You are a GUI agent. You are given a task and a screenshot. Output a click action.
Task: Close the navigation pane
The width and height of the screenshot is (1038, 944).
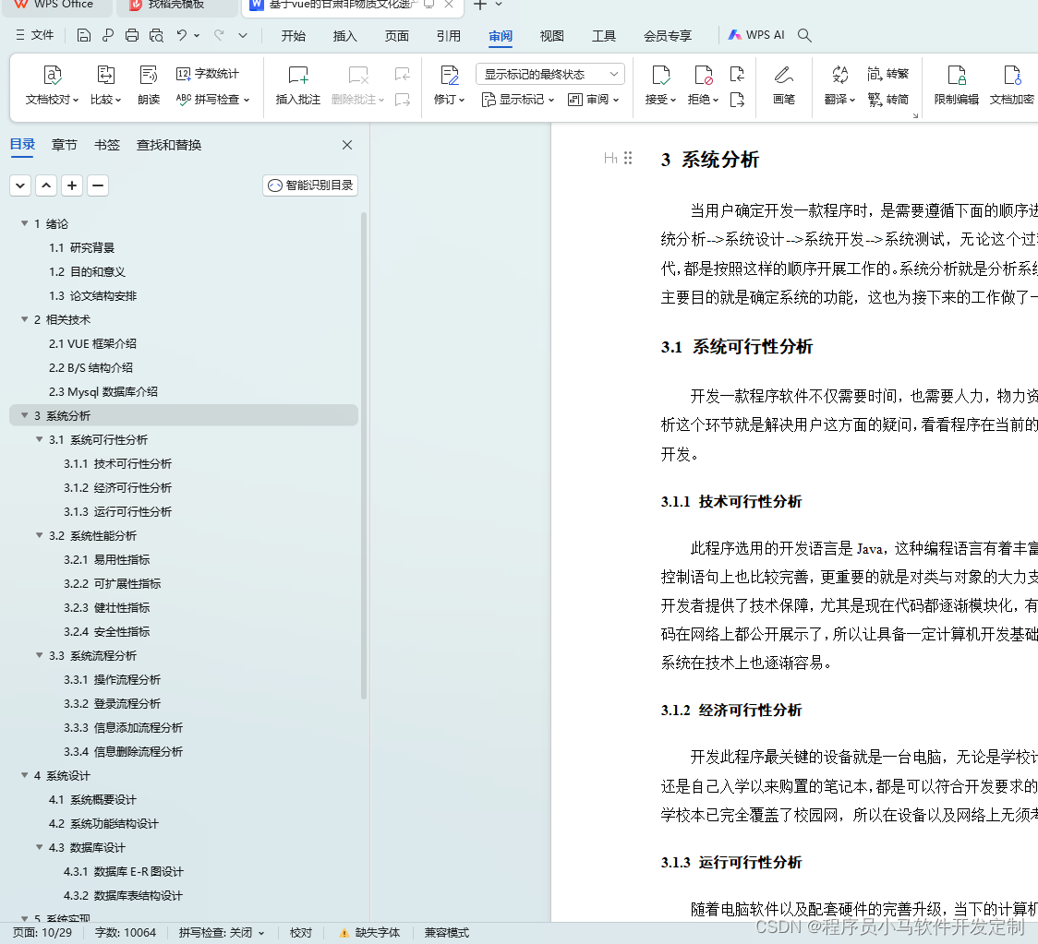click(x=347, y=145)
